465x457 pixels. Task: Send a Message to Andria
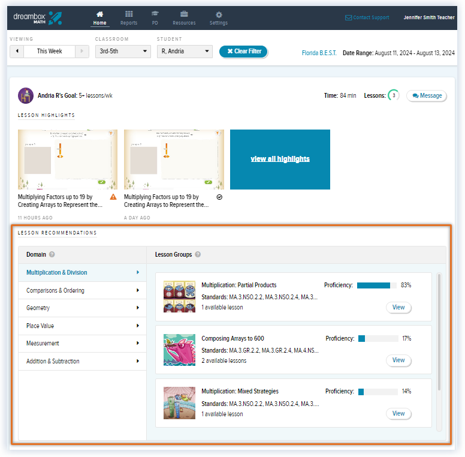(427, 96)
